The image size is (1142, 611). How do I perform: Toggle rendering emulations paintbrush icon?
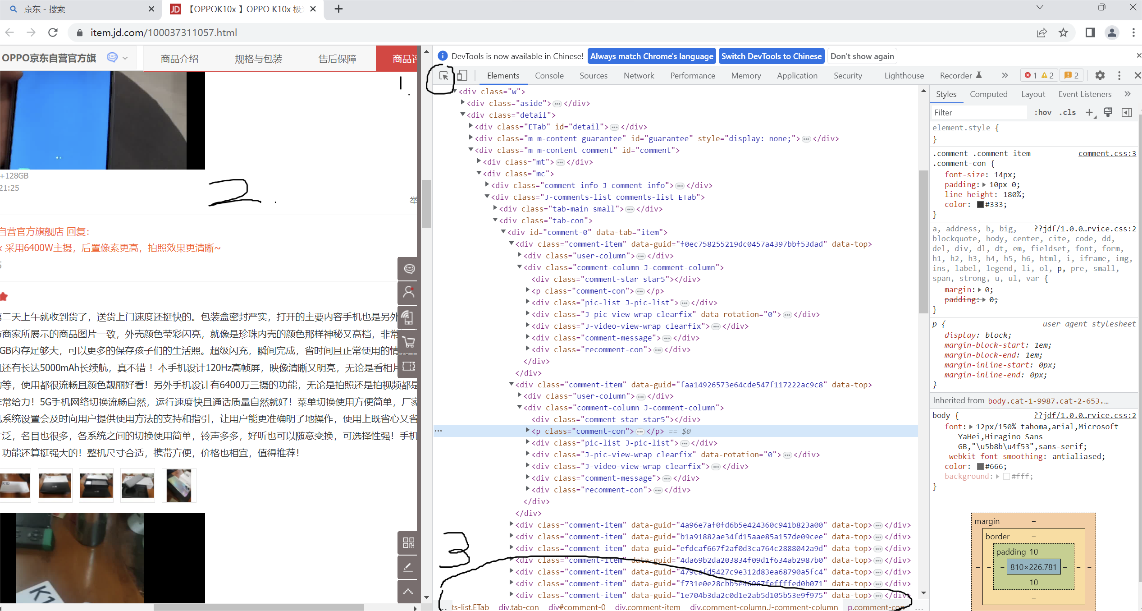1108,112
